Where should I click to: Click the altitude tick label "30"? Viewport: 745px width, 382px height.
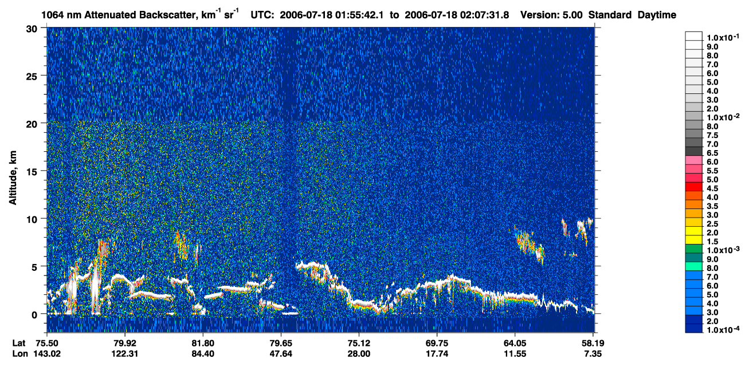(33, 28)
